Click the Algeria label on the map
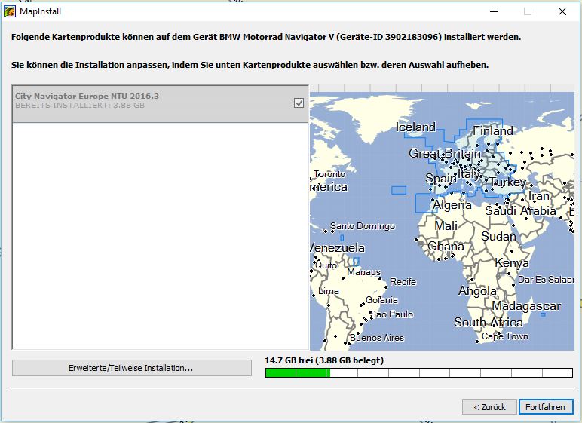The width and height of the screenshot is (582, 423). pyautogui.click(x=452, y=205)
